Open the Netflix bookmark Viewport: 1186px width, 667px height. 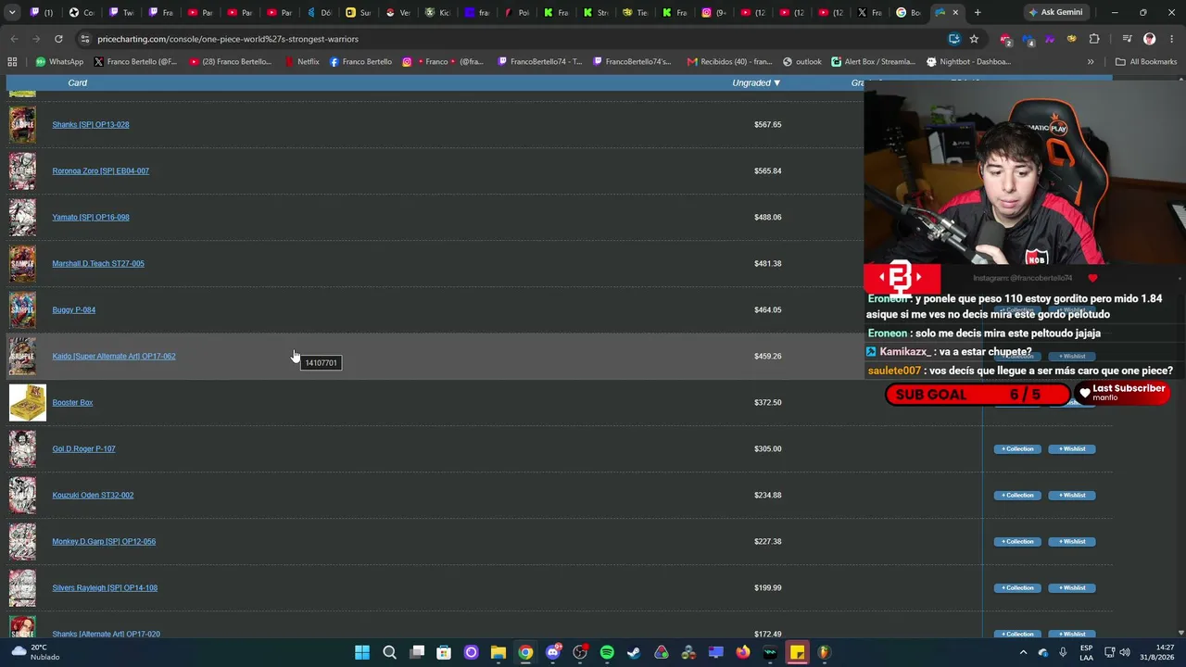point(302,62)
